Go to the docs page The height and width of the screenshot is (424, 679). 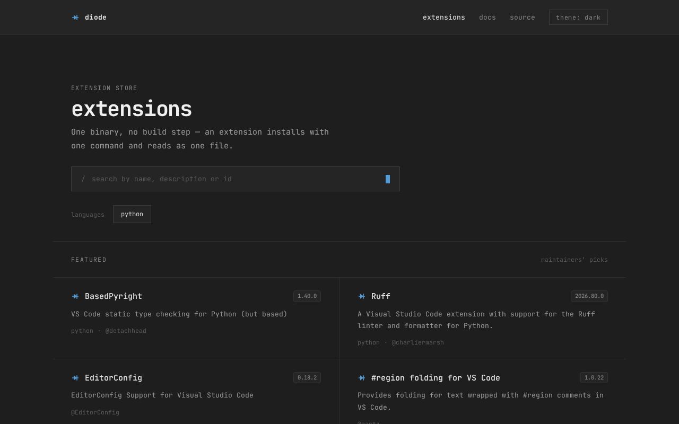(x=488, y=17)
